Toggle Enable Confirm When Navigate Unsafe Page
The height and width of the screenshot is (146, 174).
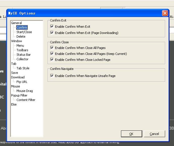[52, 76]
